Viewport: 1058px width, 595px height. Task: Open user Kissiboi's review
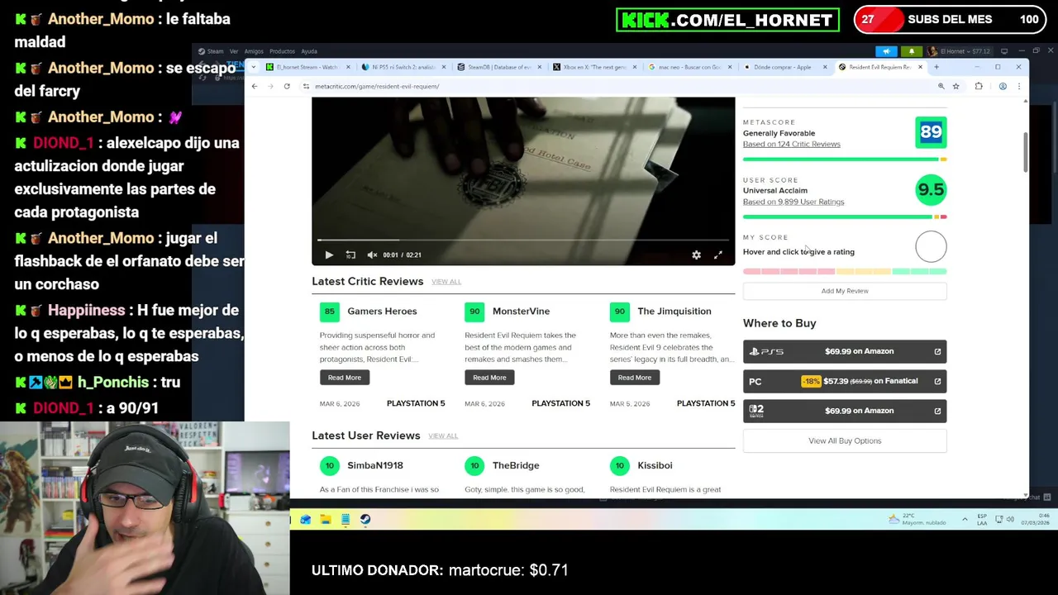[x=655, y=465]
